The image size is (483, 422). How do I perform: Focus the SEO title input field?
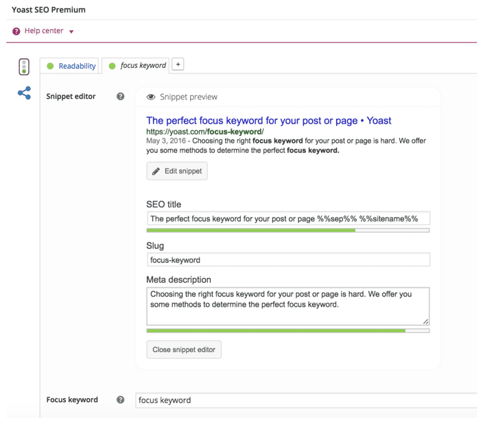[288, 218]
